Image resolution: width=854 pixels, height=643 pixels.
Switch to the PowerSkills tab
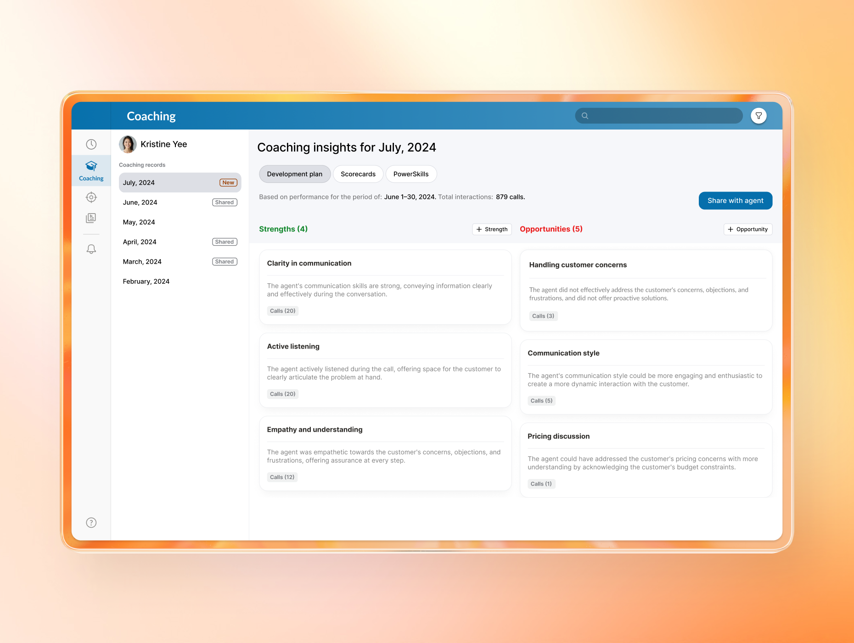(x=410, y=174)
